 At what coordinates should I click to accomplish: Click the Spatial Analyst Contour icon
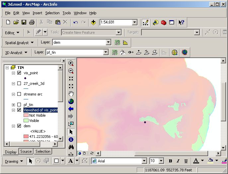(x=117, y=42)
